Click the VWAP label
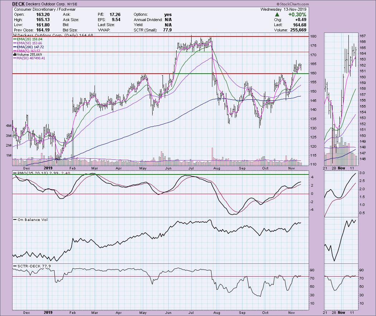 [104, 30]
